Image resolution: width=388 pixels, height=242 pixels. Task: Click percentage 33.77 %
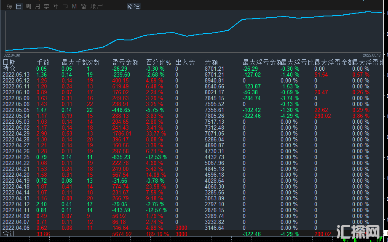point(156,133)
